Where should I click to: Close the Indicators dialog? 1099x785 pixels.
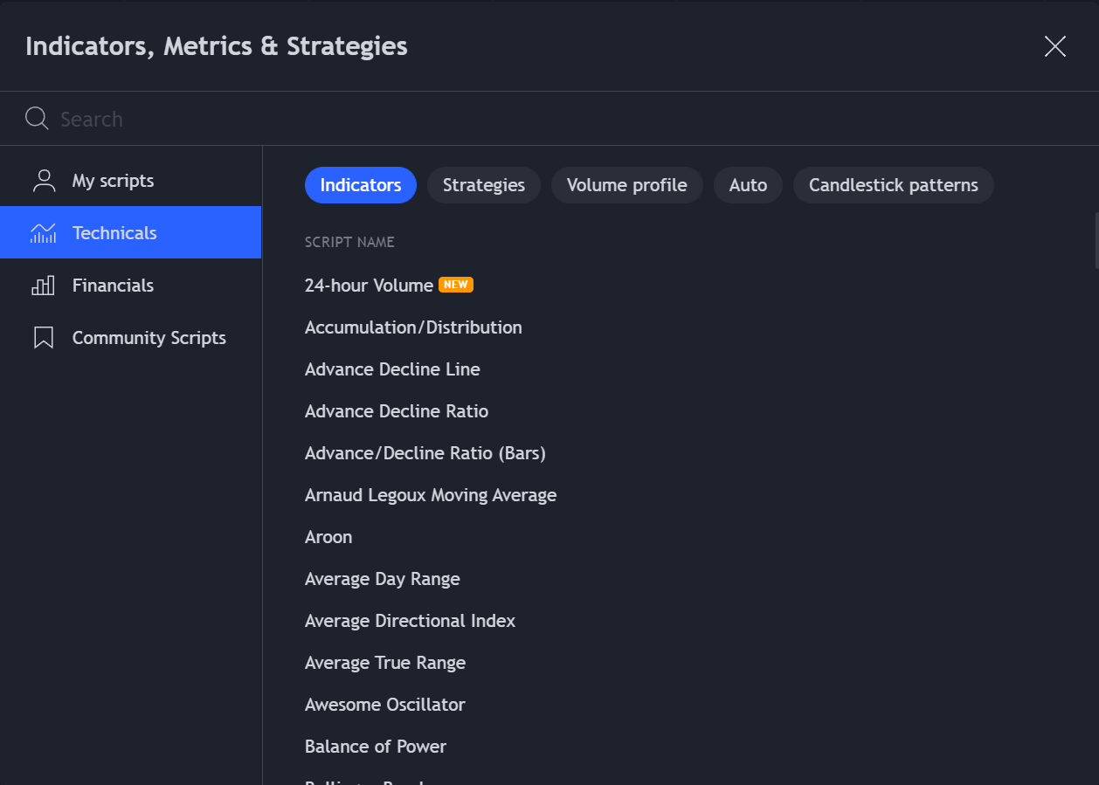[1054, 46]
